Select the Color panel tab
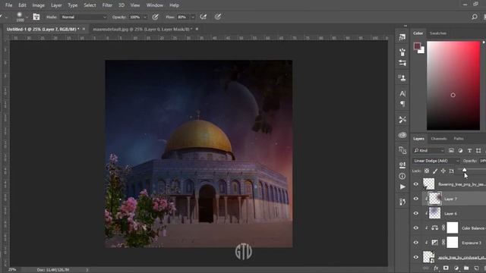 tap(418, 33)
